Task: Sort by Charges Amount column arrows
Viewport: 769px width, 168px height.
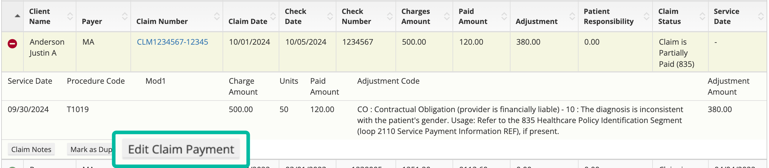Action: [x=447, y=16]
